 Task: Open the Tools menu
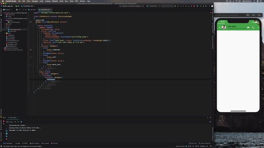click(71, 1)
